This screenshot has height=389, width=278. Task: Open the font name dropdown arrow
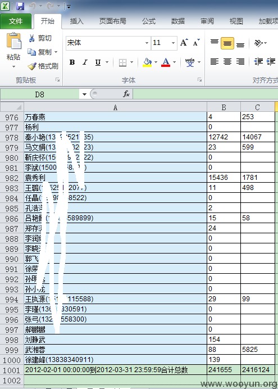coord(147,43)
